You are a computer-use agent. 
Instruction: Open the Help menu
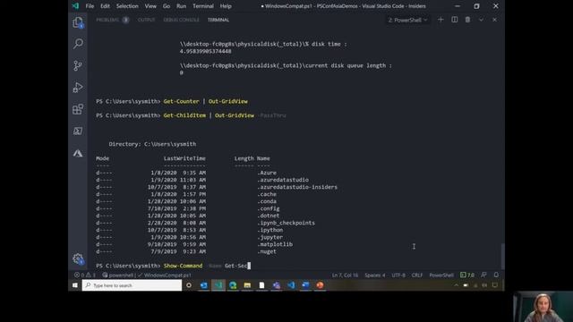click(226, 6)
